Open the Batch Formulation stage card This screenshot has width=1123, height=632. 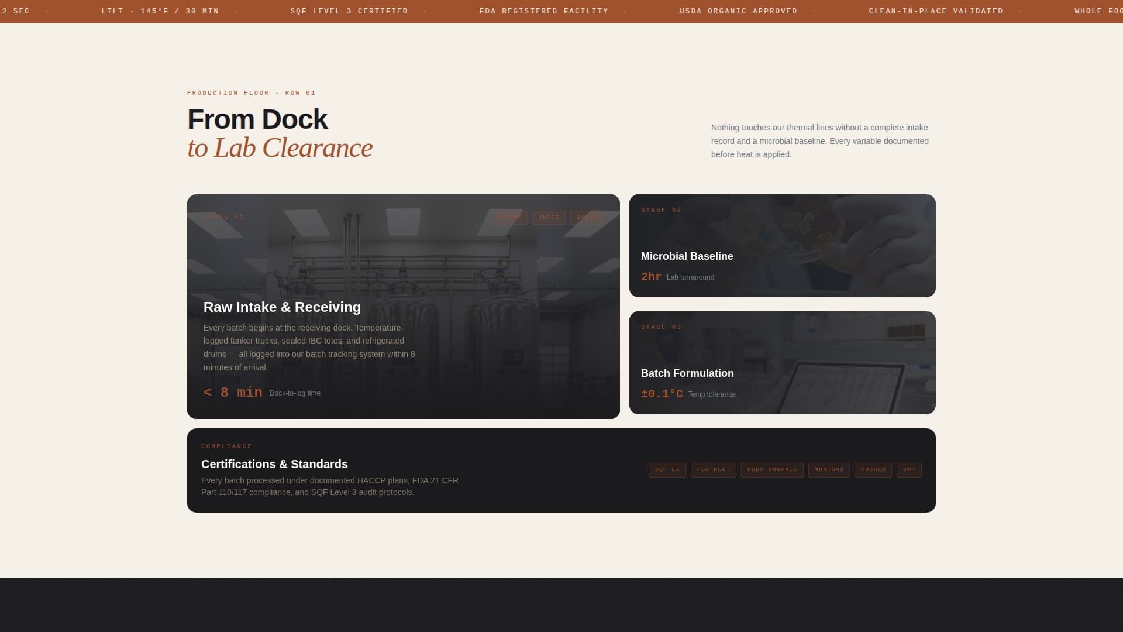point(782,363)
